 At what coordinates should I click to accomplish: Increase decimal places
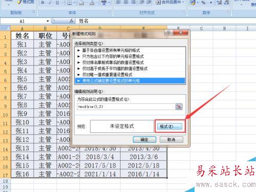219,3
